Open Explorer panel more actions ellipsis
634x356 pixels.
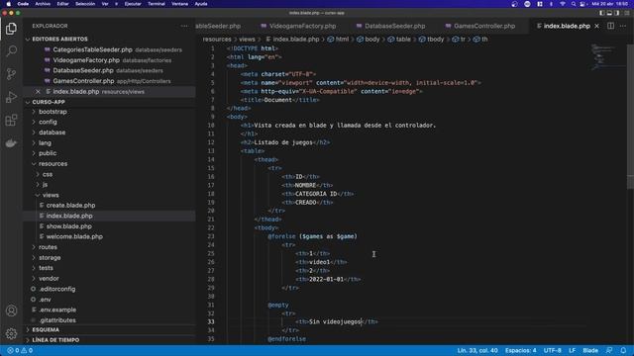coord(184,26)
